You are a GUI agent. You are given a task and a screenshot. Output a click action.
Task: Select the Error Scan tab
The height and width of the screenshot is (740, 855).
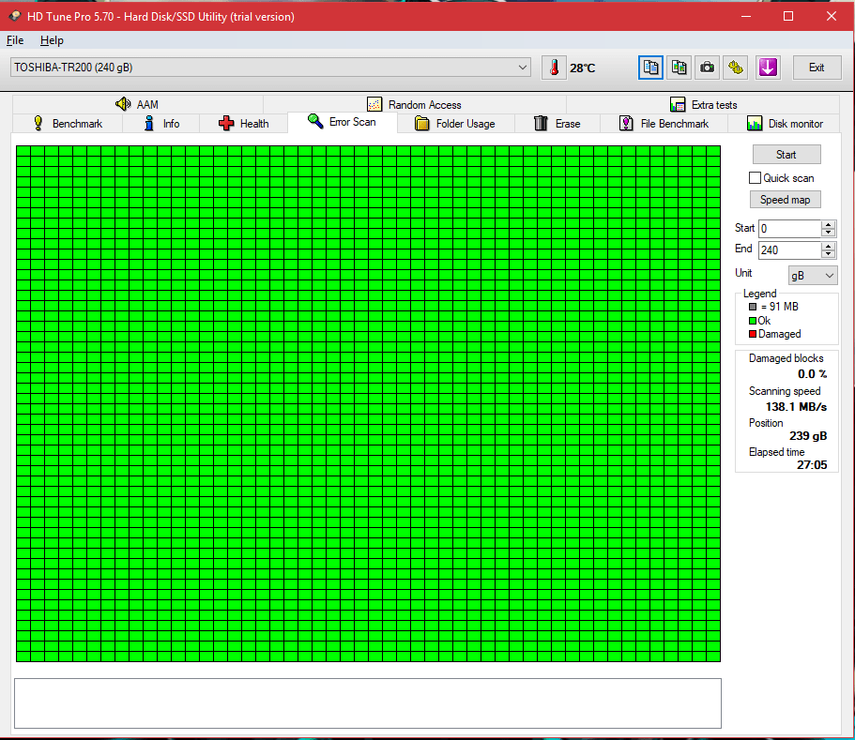pos(342,122)
